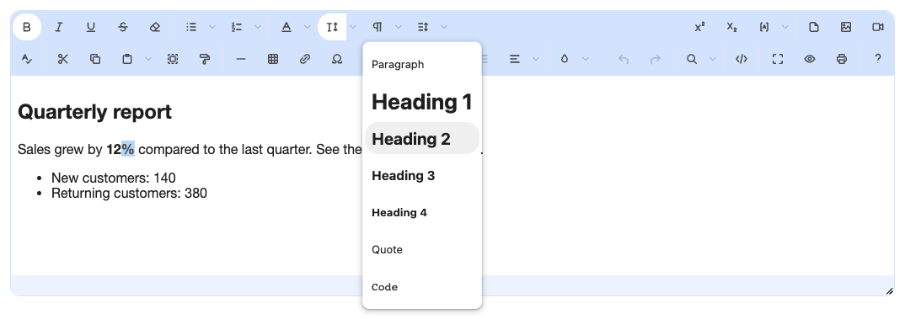Expand the font arrow next to letter A
Screen dimensions: 905x319
click(307, 27)
